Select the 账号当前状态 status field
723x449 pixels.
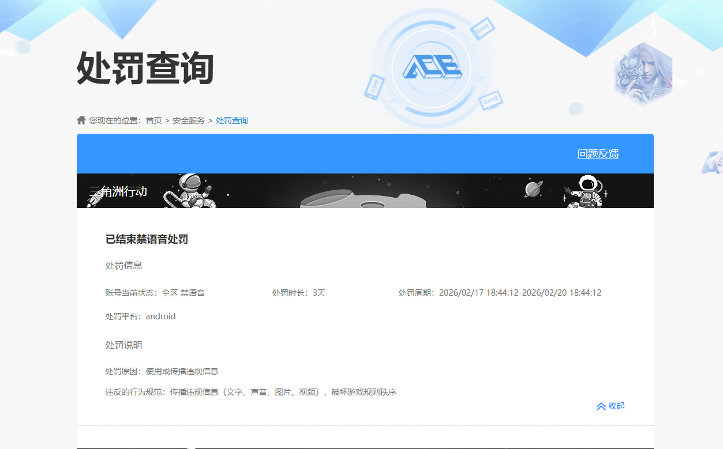155,292
